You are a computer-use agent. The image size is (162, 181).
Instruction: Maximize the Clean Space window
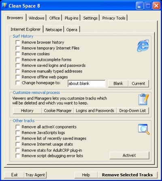pyautogui.click(x=148, y=6)
